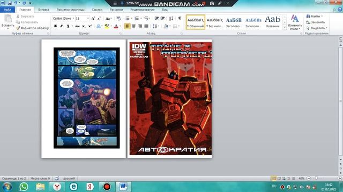Select center paragraph alignment
Viewport: 343px width, 192px height.
(x=133, y=26)
